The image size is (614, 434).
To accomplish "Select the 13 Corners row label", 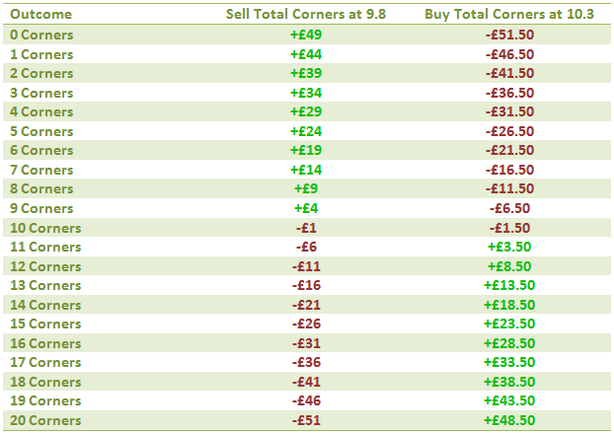I will (x=45, y=285).
